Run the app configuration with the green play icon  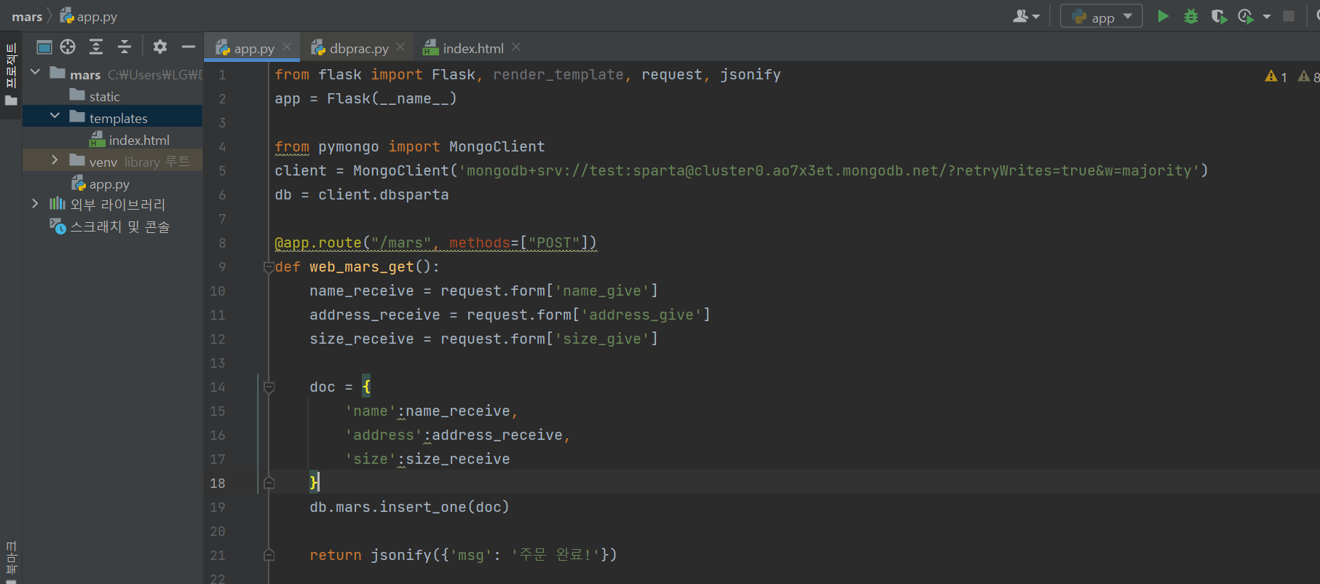tap(1163, 16)
